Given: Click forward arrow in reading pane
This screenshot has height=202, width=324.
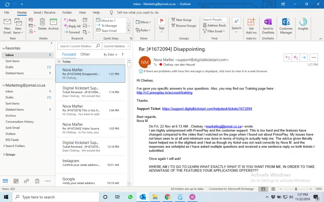Looking at the screenshot, I should (303, 58).
